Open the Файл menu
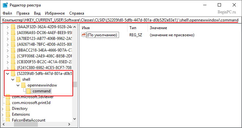This screenshot has width=242, height=128. 7,13
